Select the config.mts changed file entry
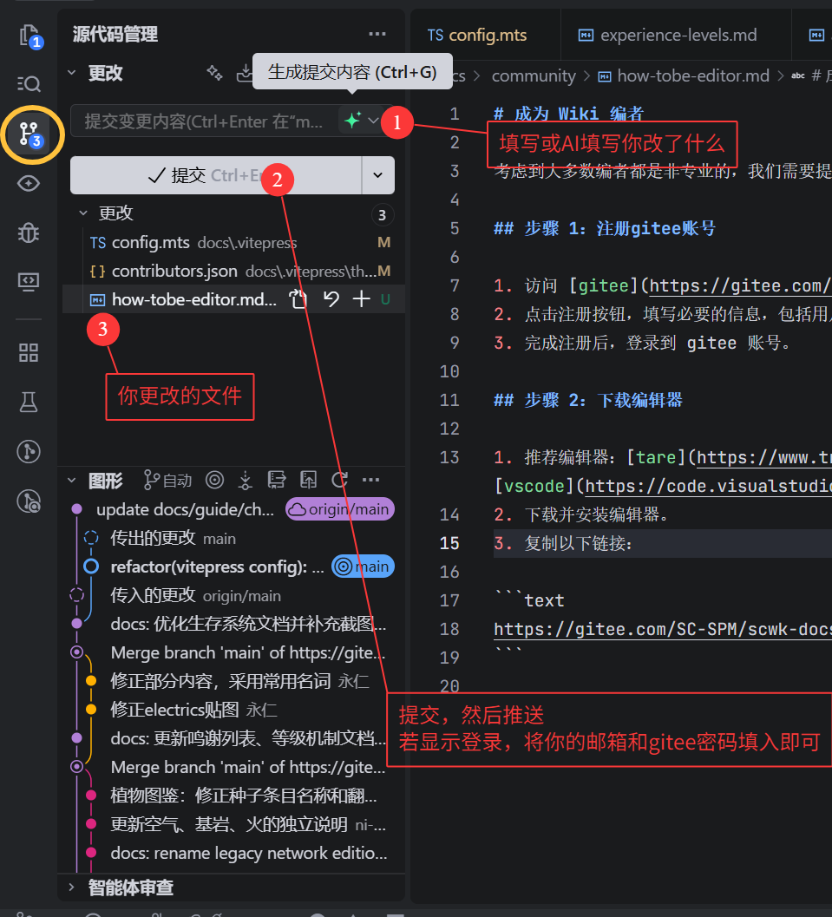 coord(234,242)
